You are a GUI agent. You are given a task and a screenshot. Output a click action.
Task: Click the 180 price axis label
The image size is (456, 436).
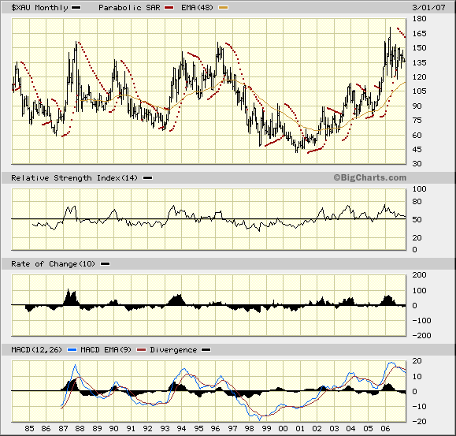(x=419, y=19)
